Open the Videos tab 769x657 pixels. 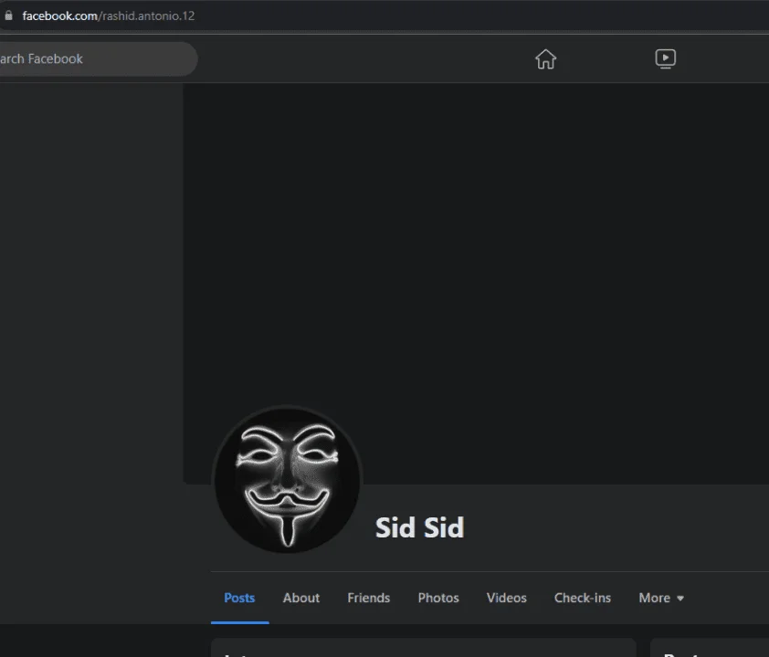(x=507, y=598)
